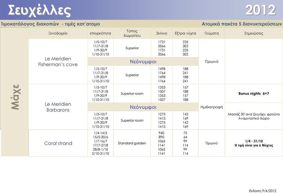
Task: Click the 15/5-30/6 season date
Action: pyautogui.click(x=101, y=137)
